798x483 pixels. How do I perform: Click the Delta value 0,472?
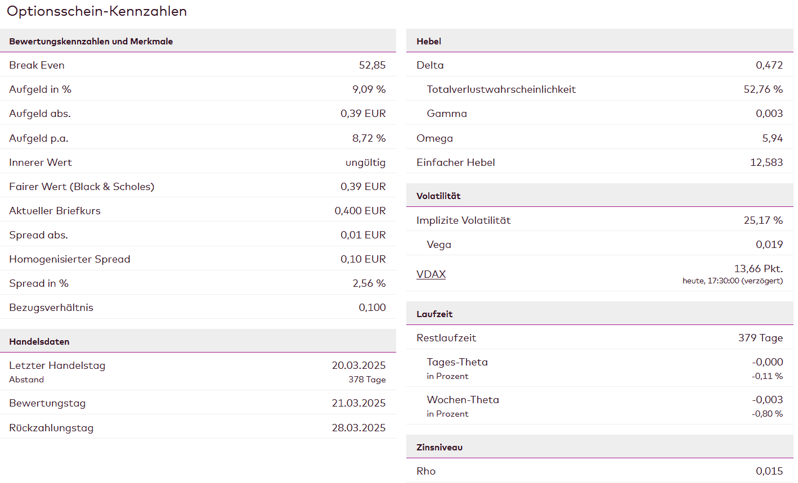tap(769, 65)
